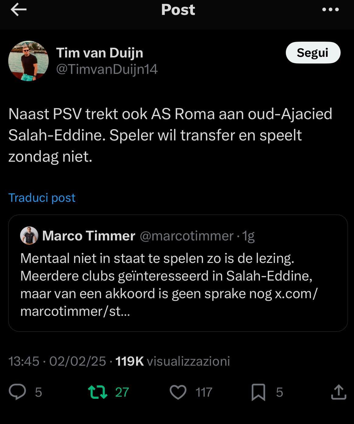
Task: Open the quoted post by @marcotimmer
Action: 178,284
